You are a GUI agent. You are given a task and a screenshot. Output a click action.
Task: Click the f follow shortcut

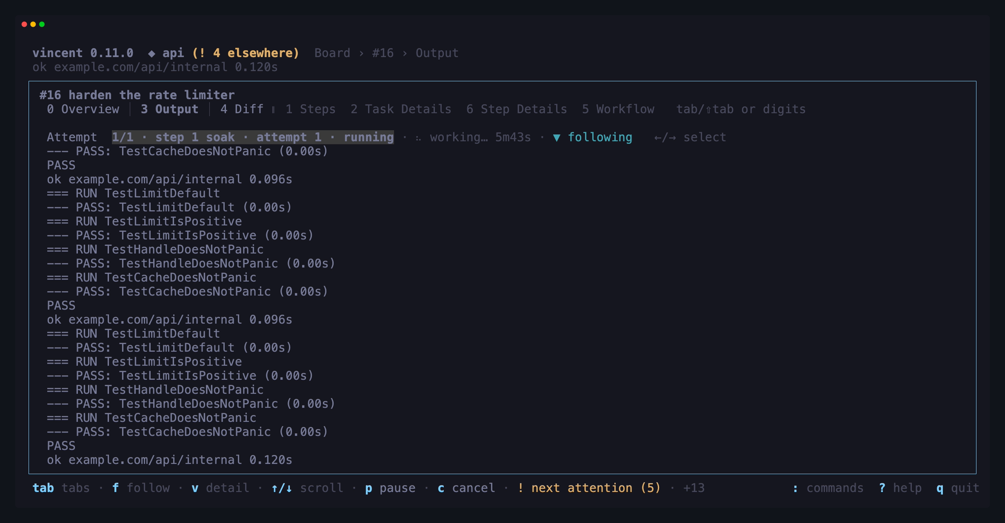click(x=141, y=488)
